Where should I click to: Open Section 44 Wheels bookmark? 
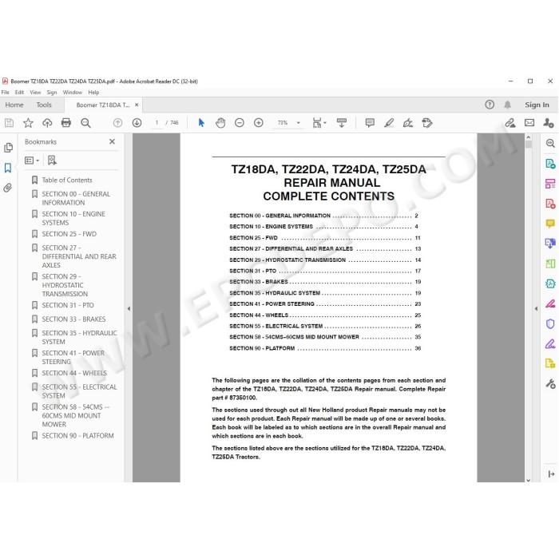click(74, 373)
